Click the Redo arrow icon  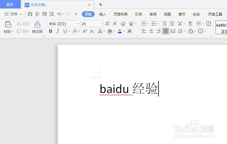pyautogui.click(x=69, y=14)
